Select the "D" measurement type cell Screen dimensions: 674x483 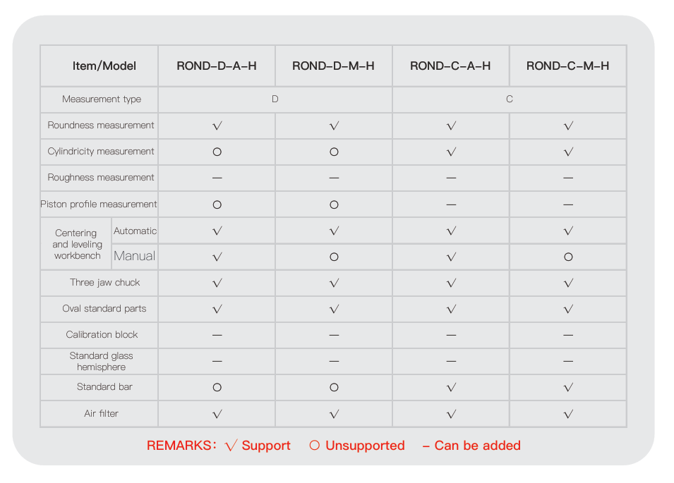tap(275, 99)
